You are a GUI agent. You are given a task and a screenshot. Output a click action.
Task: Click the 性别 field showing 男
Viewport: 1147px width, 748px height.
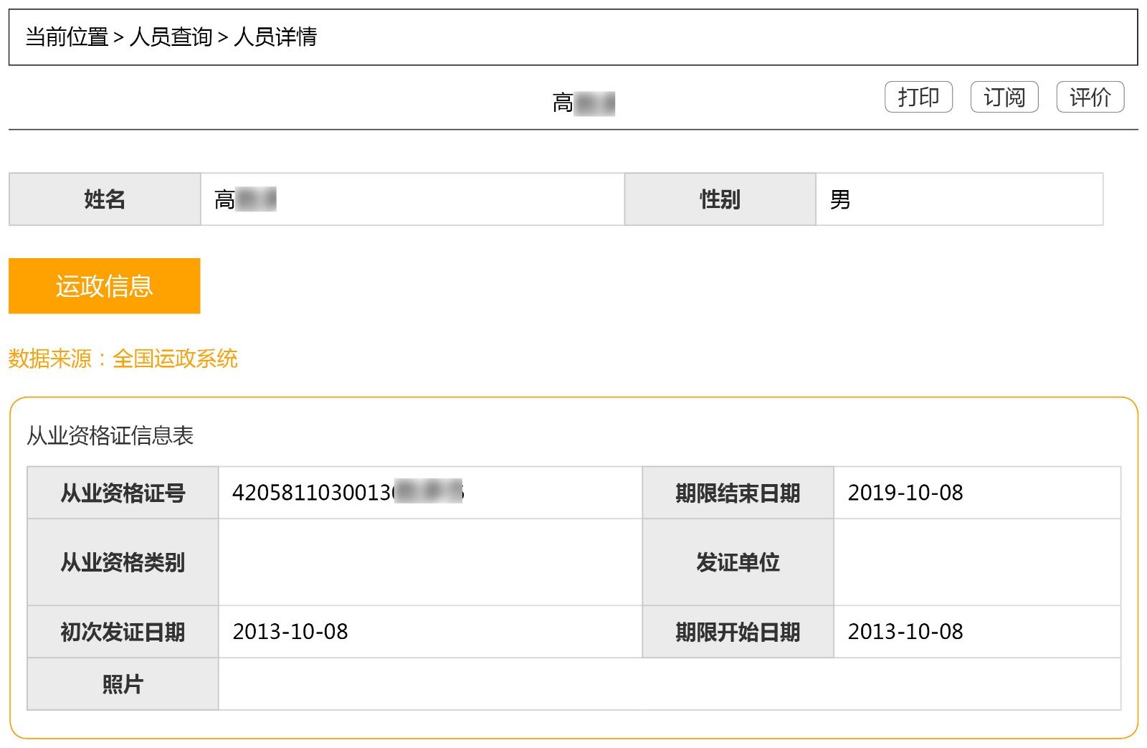coord(839,199)
